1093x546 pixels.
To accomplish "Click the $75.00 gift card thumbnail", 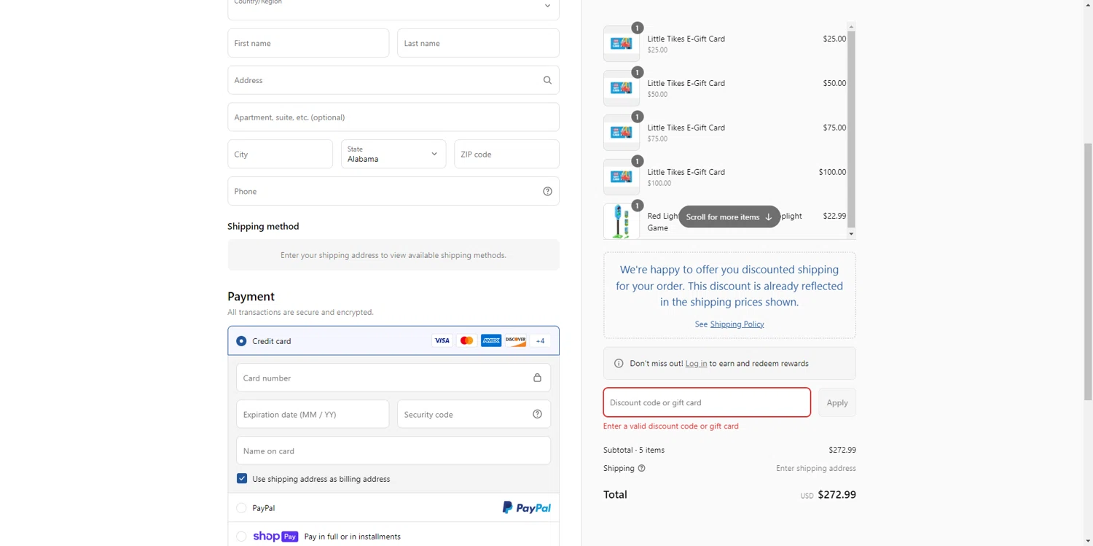I will (x=622, y=133).
